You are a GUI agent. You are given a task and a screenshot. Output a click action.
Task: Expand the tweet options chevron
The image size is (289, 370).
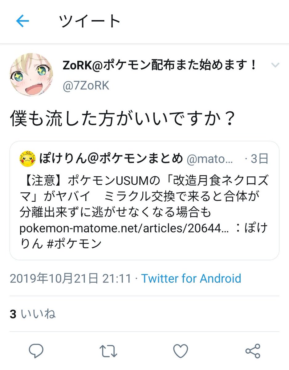click(275, 65)
